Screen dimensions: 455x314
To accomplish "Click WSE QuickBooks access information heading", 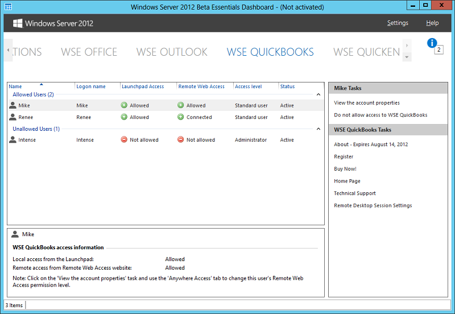I will click(58, 247).
